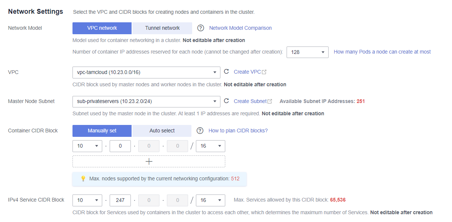Image resolution: width=452 pixels, height=222 pixels.
Task: Open How to plan CIDR blocks link
Action: pyautogui.click(x=238, y=131)
